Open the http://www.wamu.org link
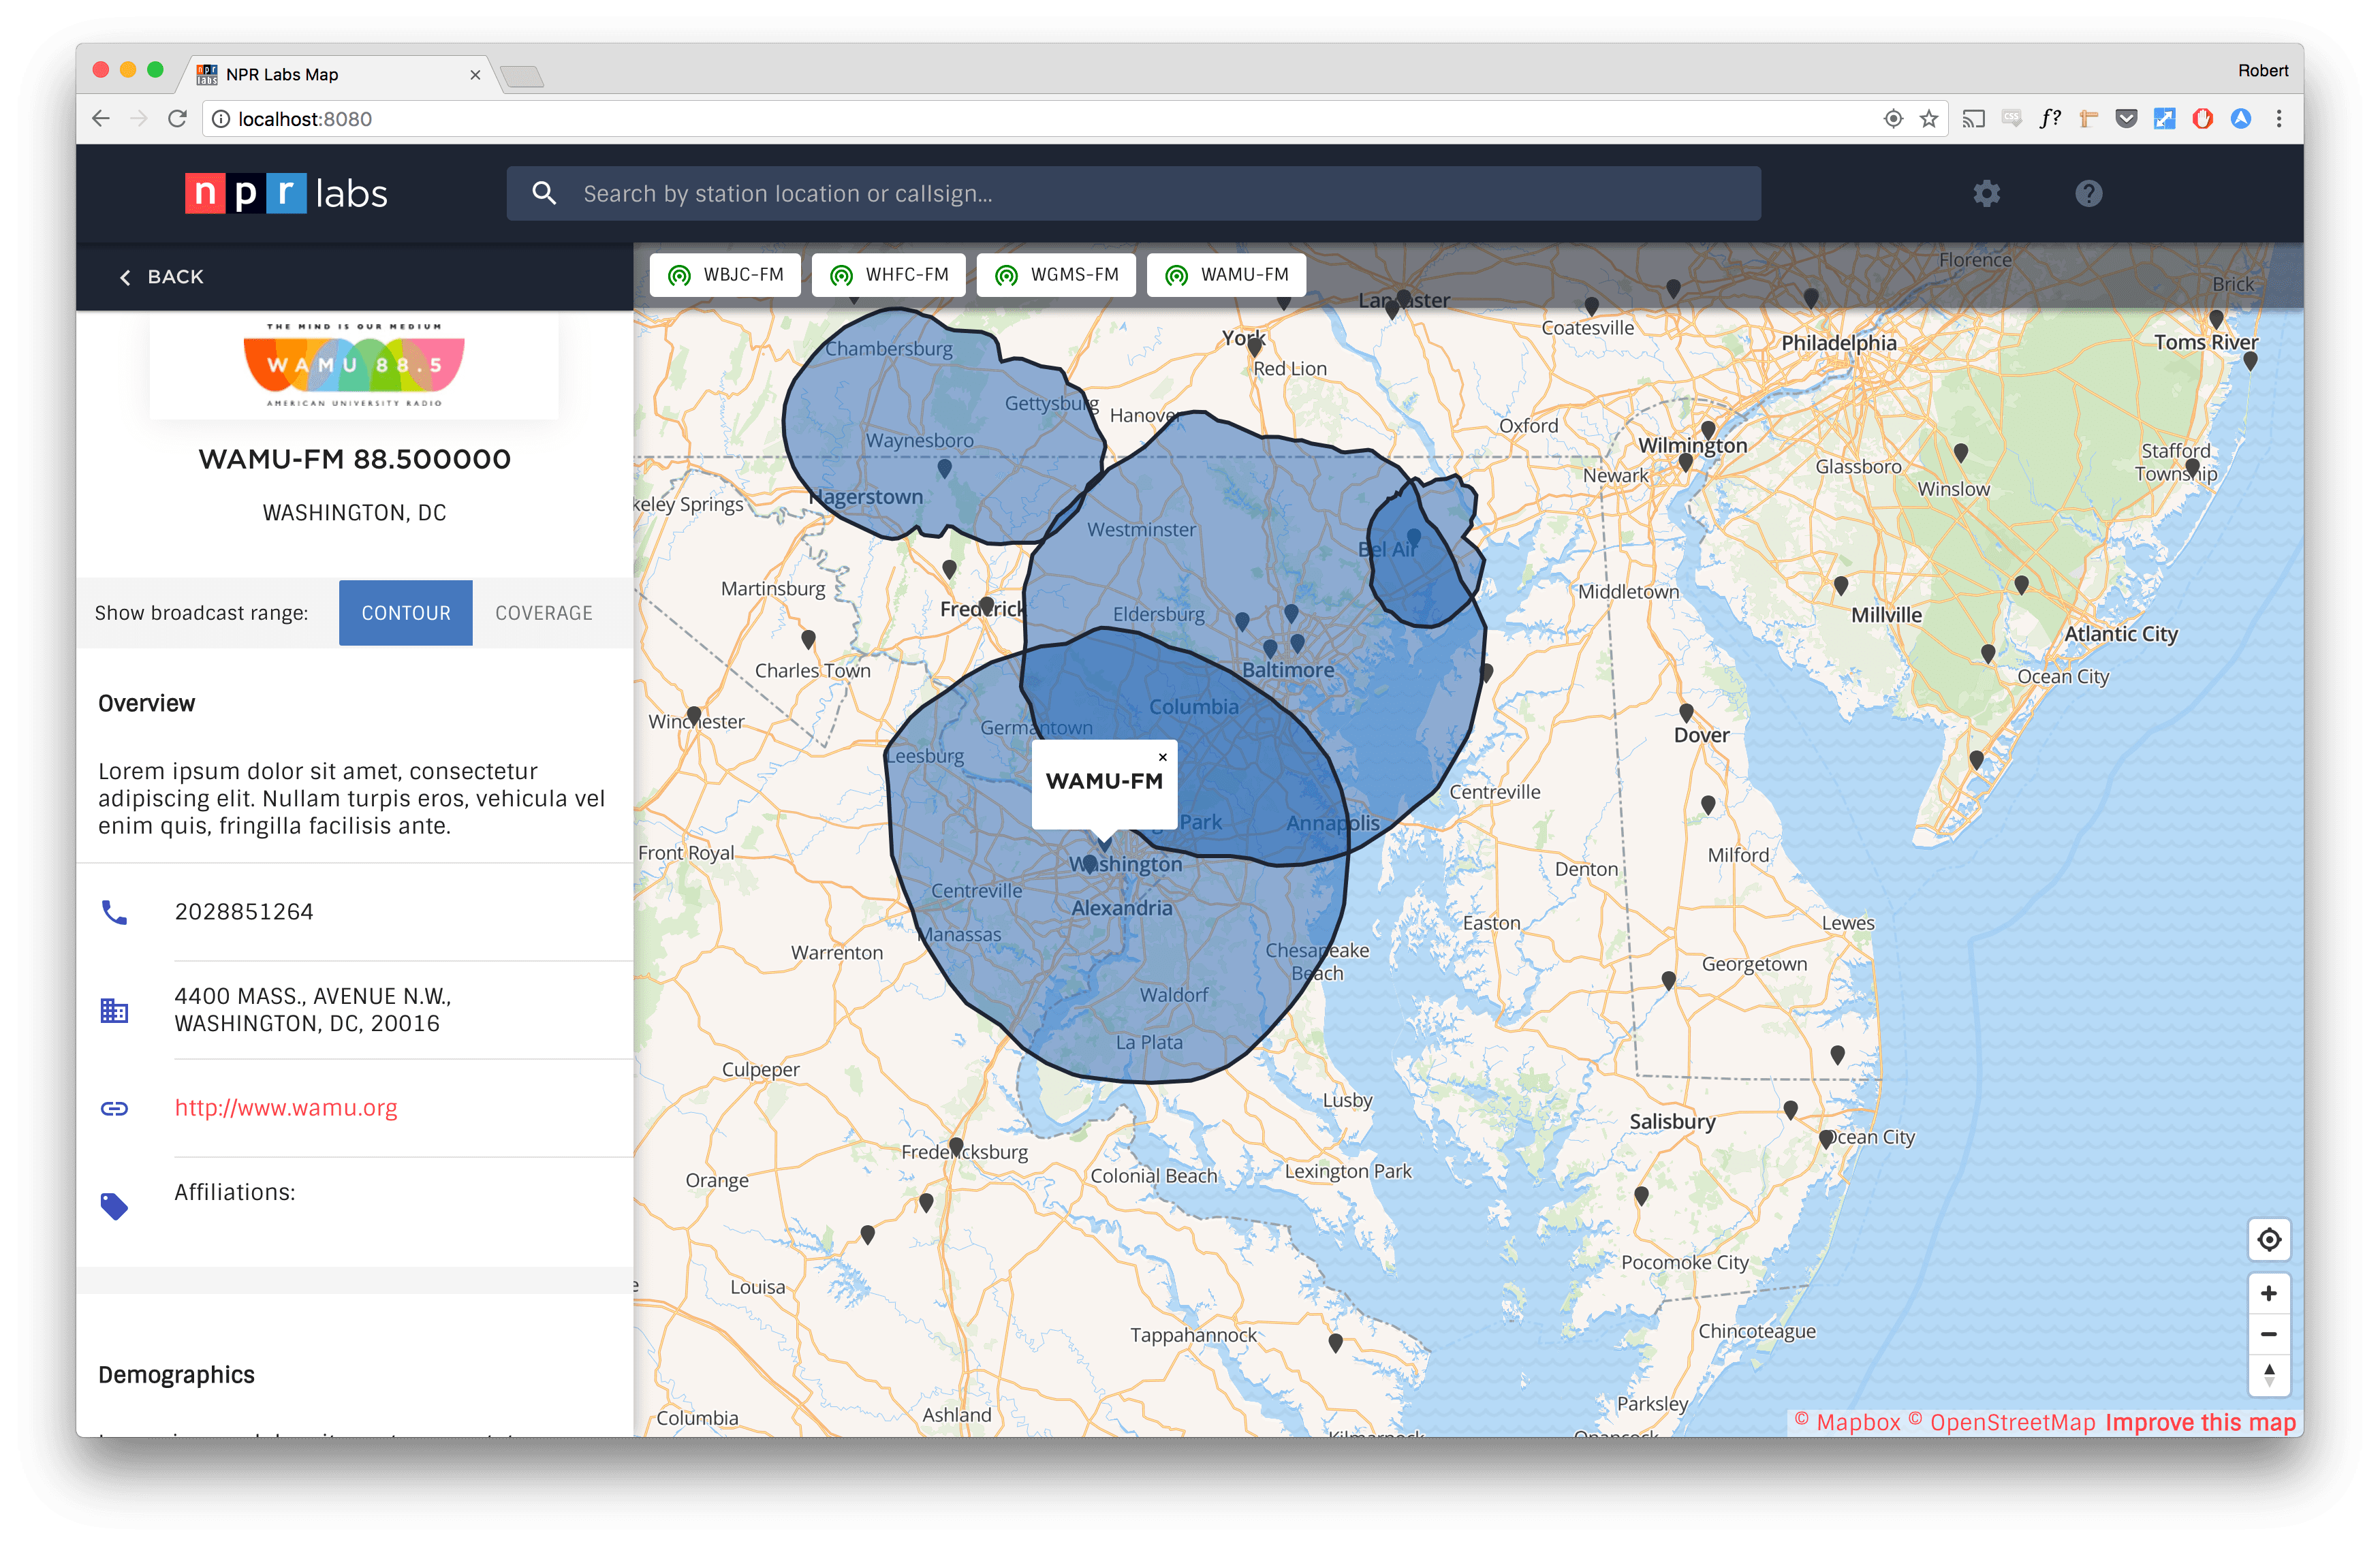This screenshot has width=2380, height=1546. [x=286, y=1108]
